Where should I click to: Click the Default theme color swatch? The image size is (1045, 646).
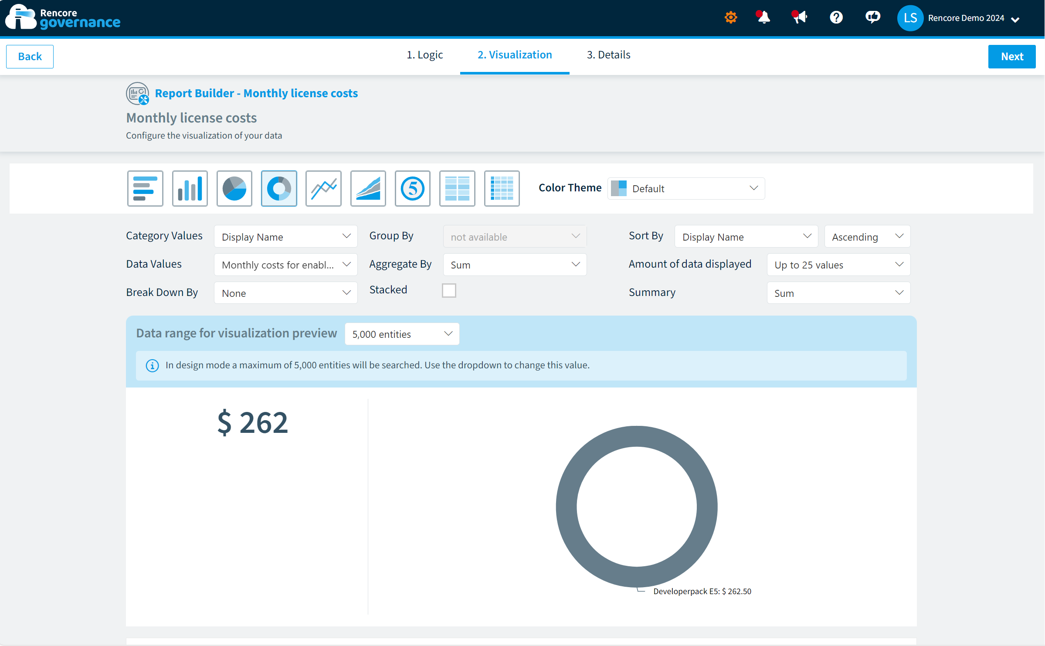click(x=619, y=188)
